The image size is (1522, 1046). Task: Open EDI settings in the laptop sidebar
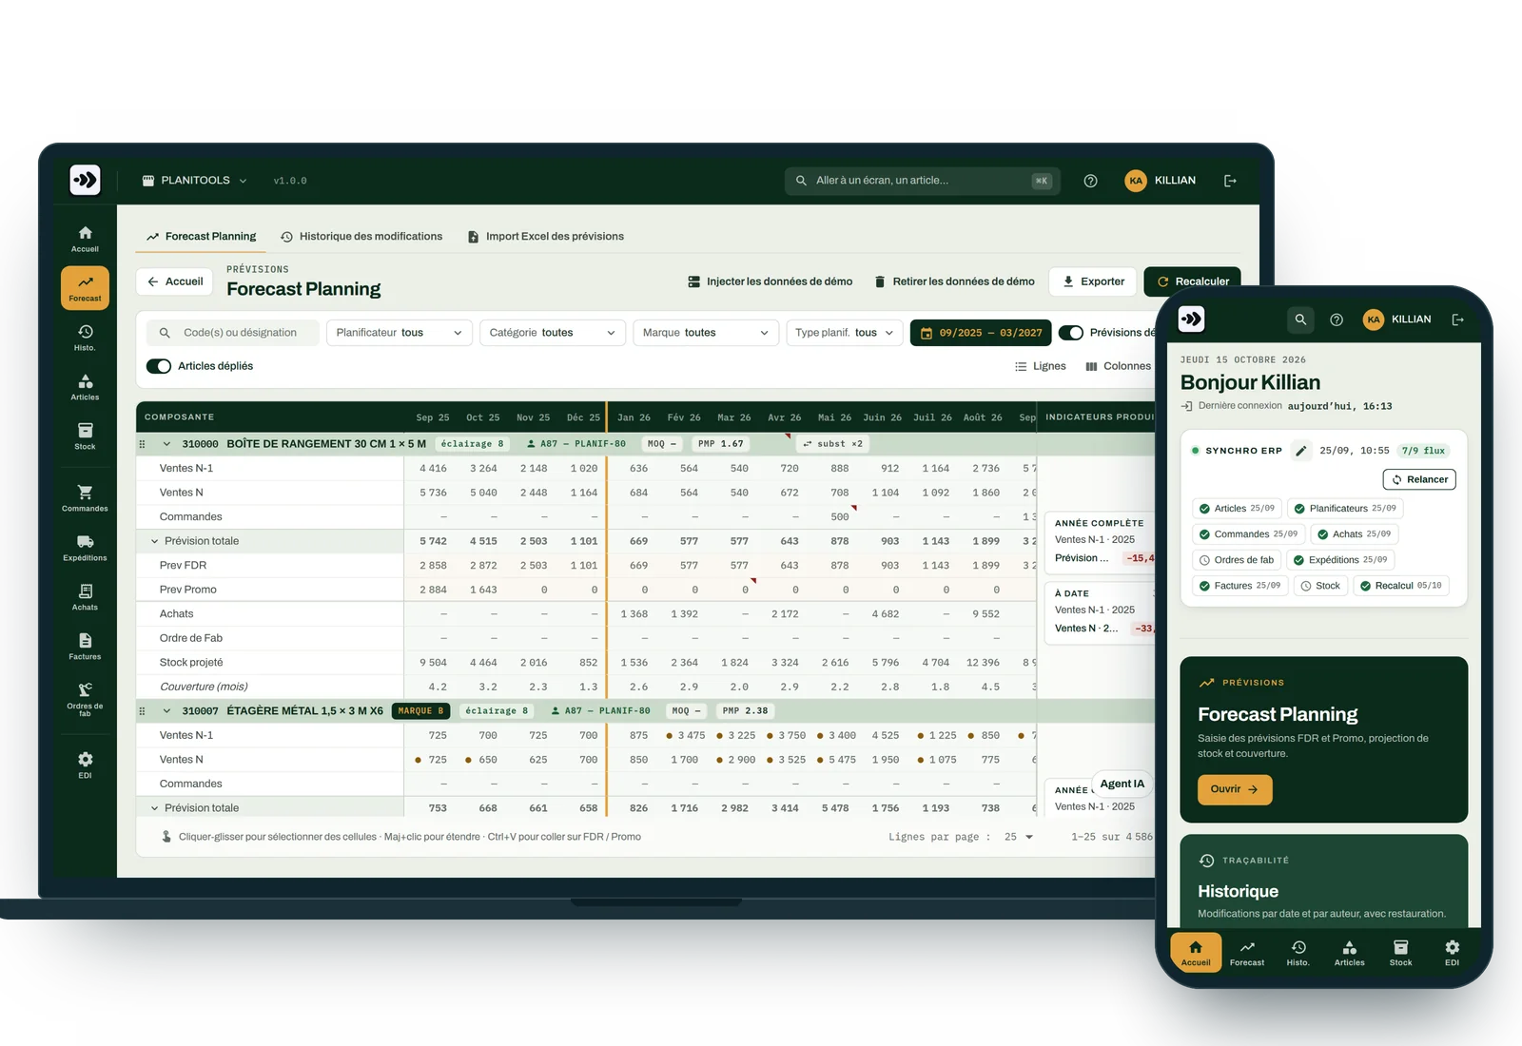(x=85, y=765)
